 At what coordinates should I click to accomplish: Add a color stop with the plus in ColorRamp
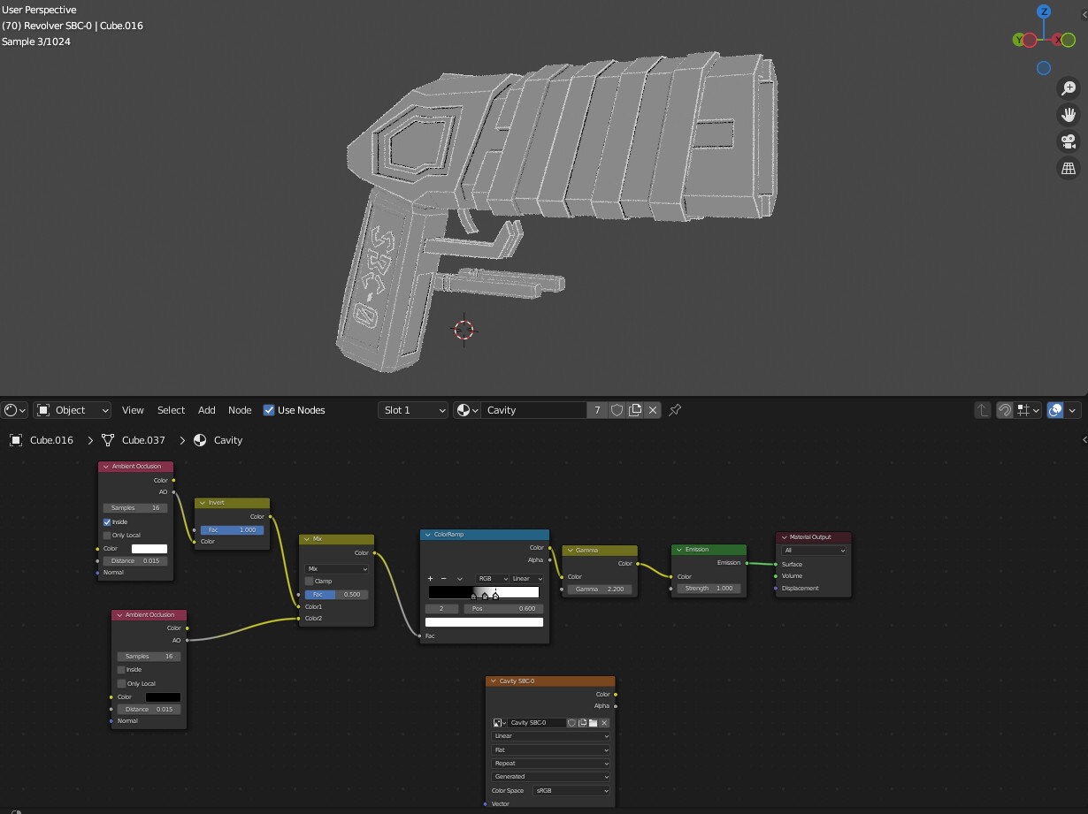tap(430, 578)
